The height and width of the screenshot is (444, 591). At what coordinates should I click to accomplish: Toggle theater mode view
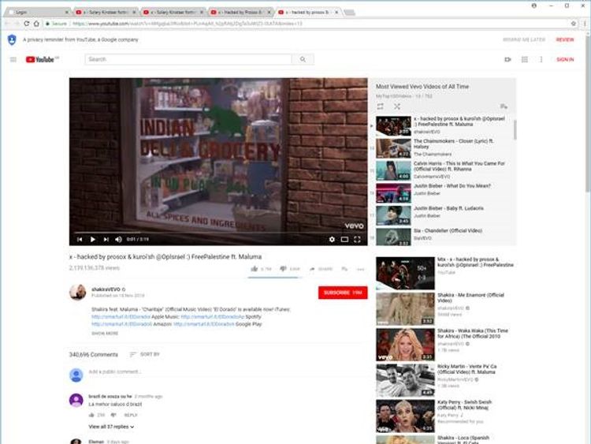pos(344,239)
